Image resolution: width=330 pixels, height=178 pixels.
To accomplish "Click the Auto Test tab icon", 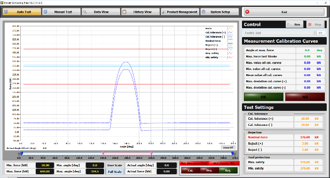I will click(x=6, y=12).
